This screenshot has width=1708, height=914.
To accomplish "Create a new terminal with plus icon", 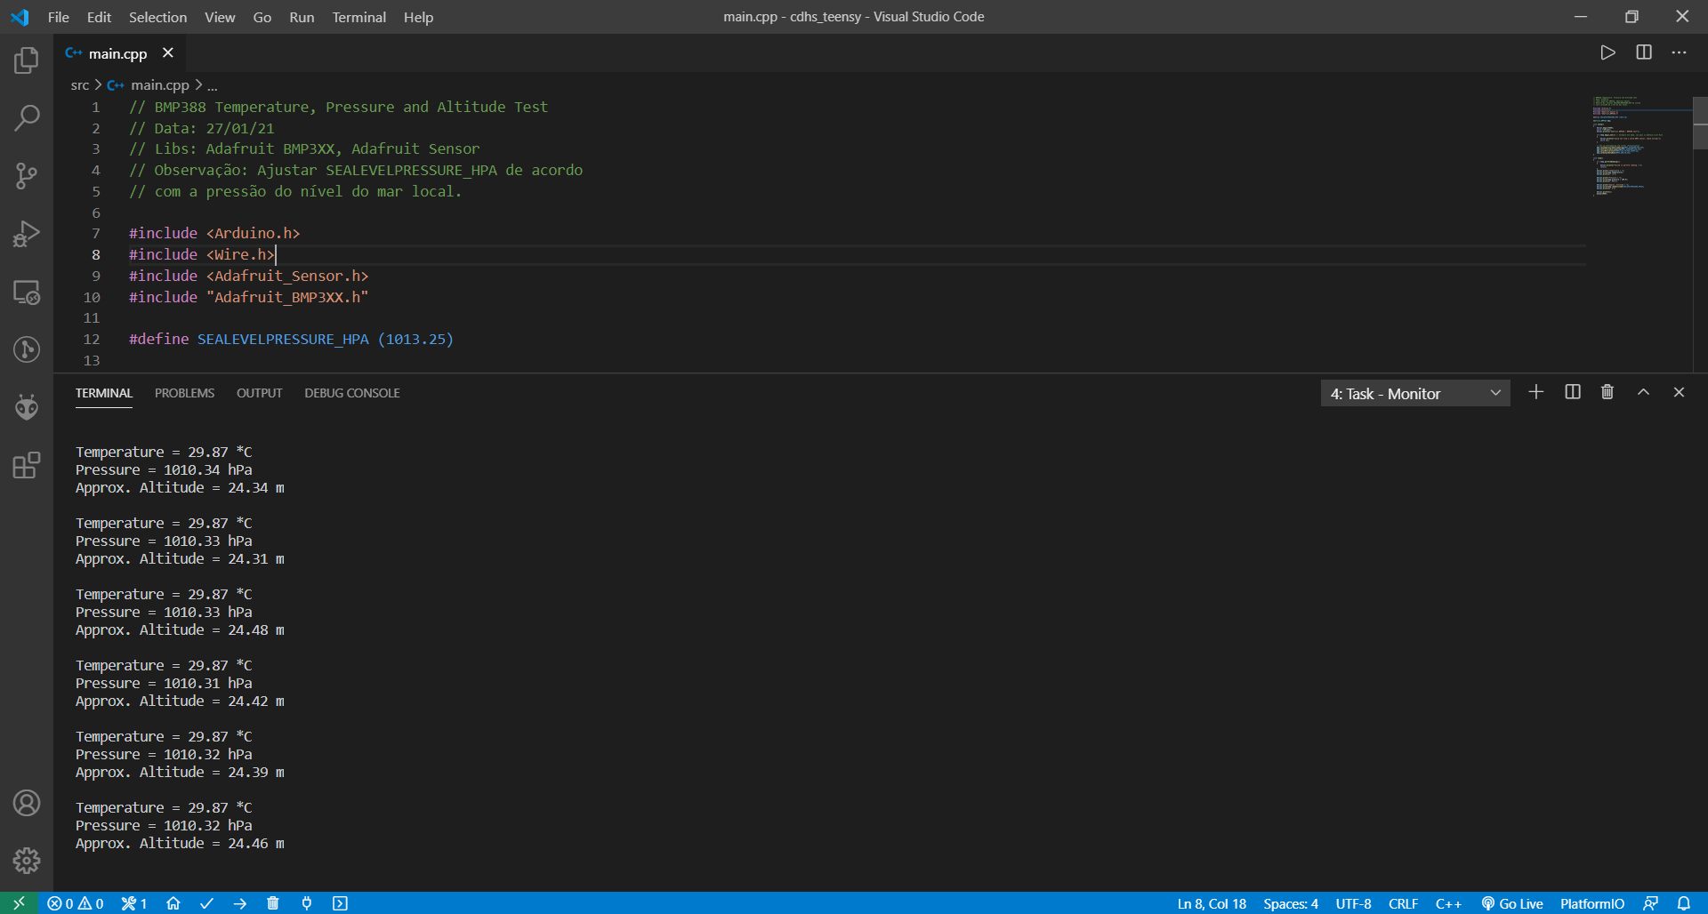I will click(1535, 392).
